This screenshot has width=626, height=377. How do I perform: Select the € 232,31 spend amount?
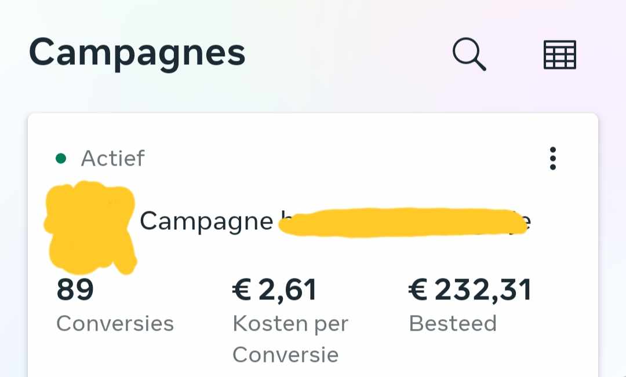470,290
